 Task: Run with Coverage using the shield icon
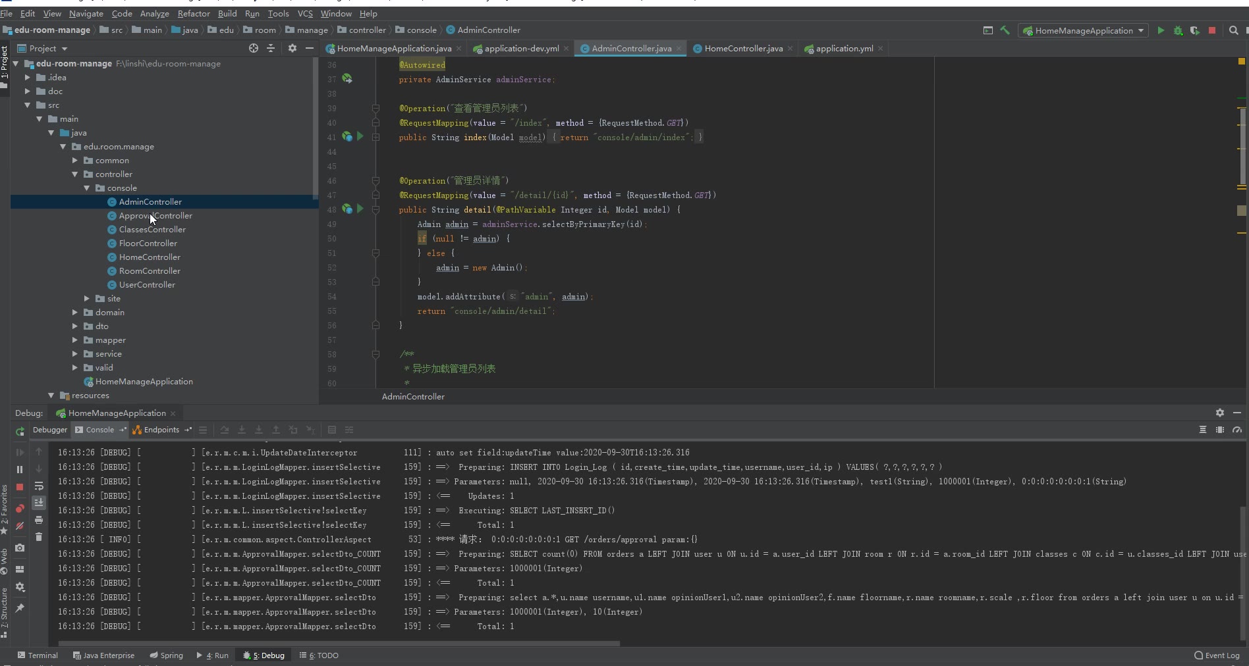click(x=1194, y=30)
